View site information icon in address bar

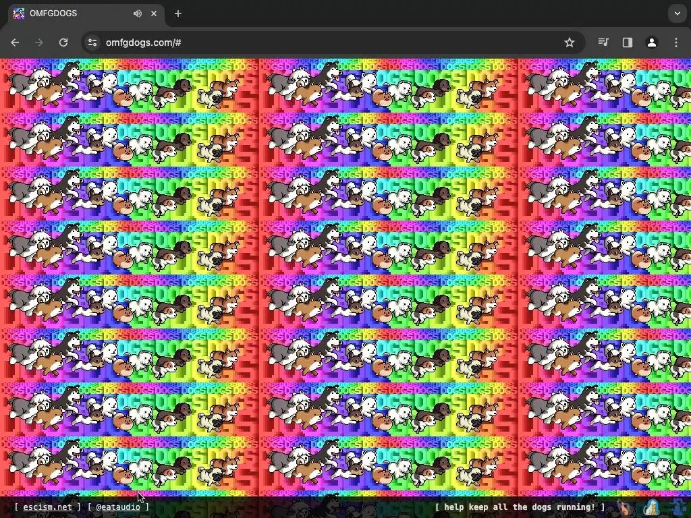pos(92,42)
